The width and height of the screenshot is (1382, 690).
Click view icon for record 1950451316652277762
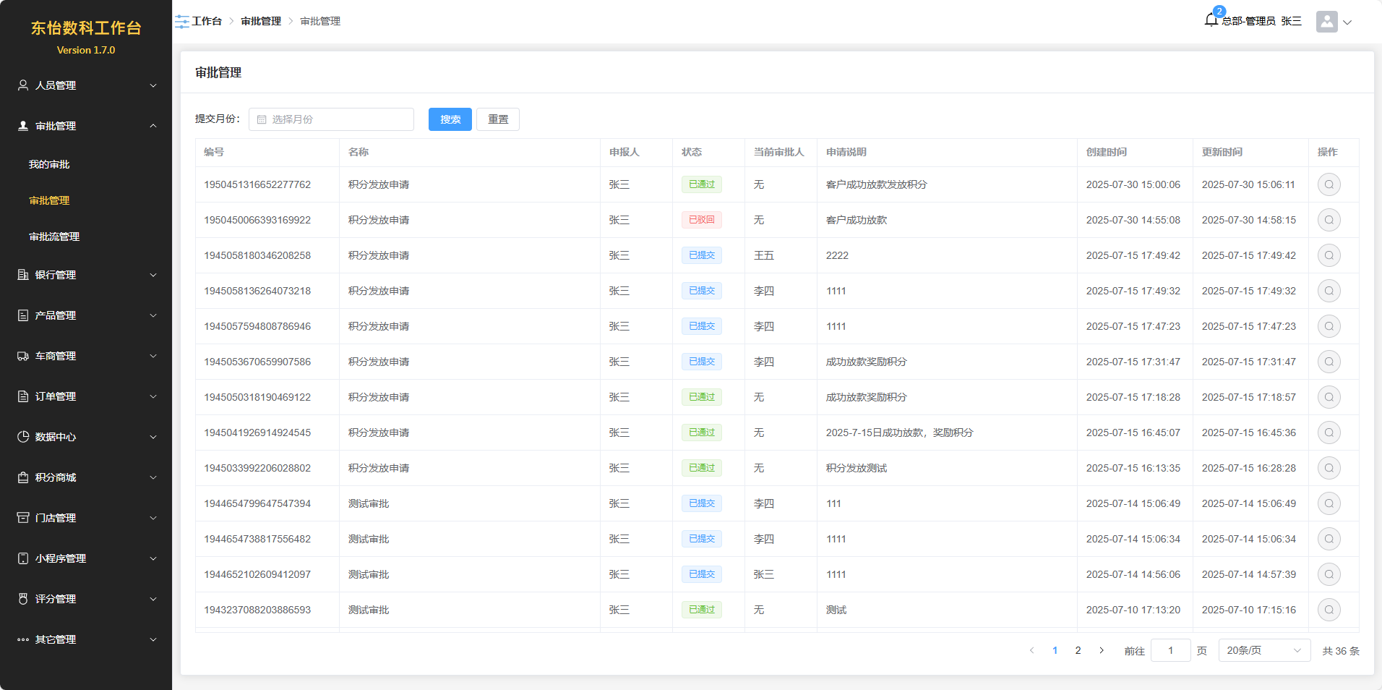[1329, 184]
